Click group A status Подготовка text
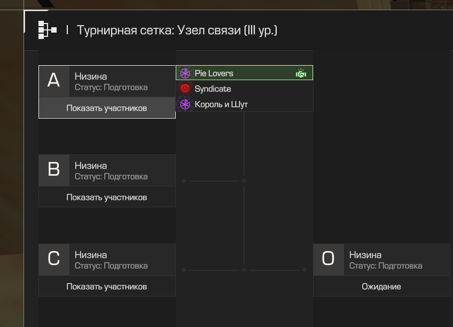 pos(111,87)
